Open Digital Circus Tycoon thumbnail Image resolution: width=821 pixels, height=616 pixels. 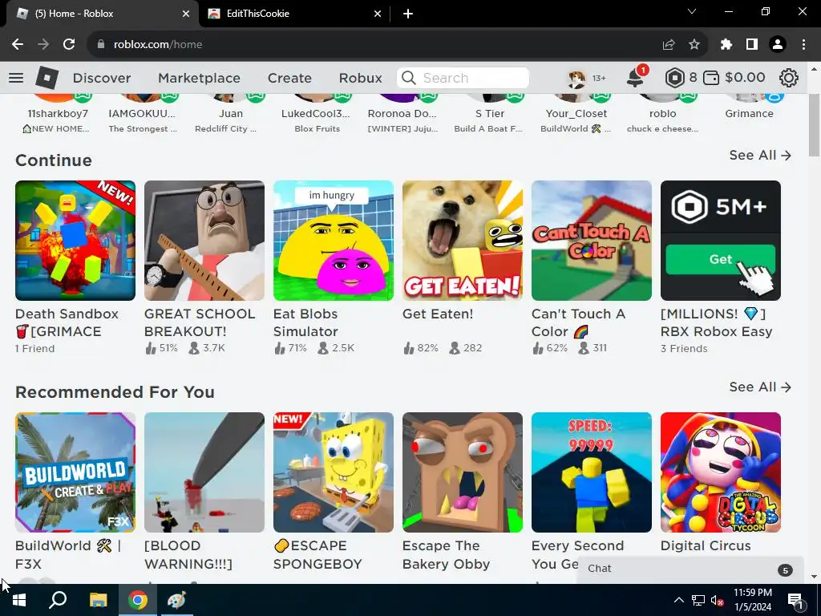(x=721, y=472)
